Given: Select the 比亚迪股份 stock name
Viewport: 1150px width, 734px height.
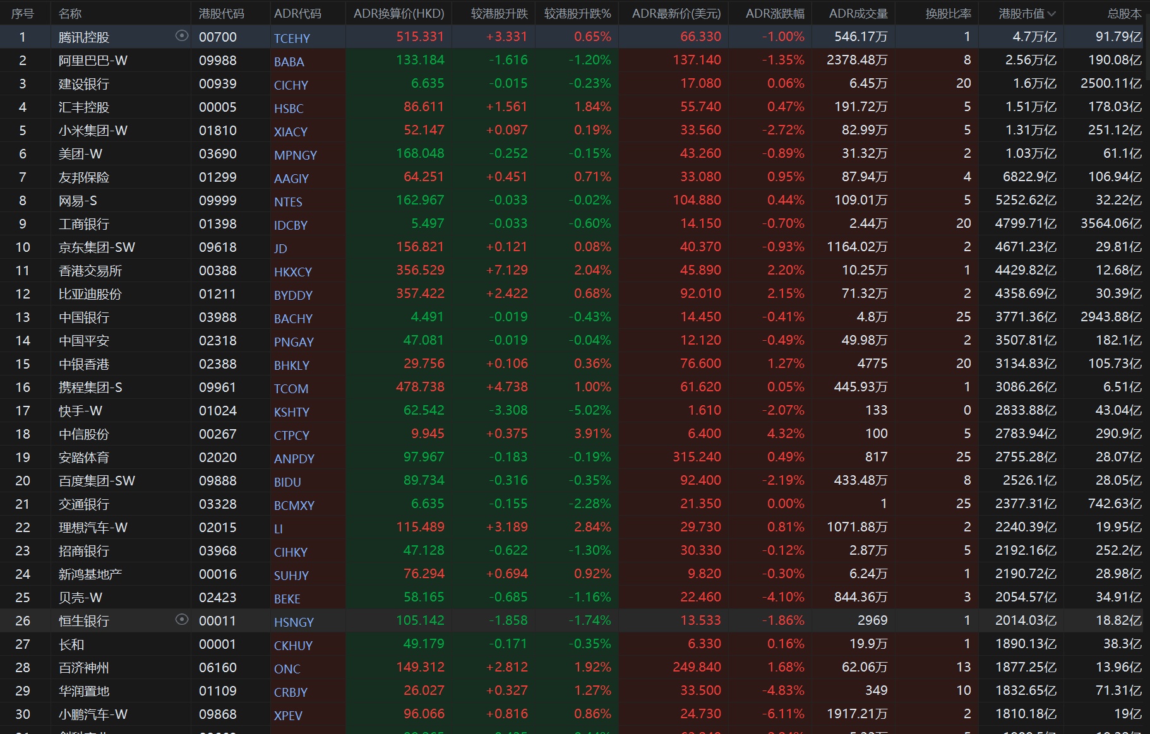Looking at the screenshot, I should tap(90, 294).
